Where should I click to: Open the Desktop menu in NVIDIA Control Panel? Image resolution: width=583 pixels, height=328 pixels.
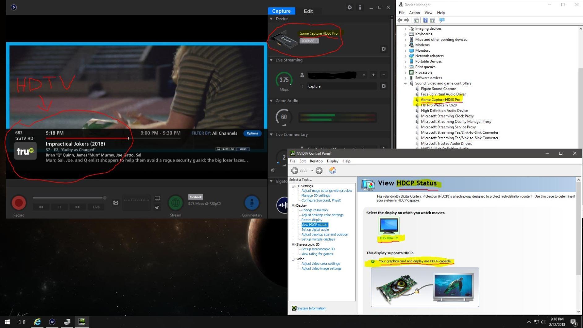pyautogui.click(x=316, y=161)
